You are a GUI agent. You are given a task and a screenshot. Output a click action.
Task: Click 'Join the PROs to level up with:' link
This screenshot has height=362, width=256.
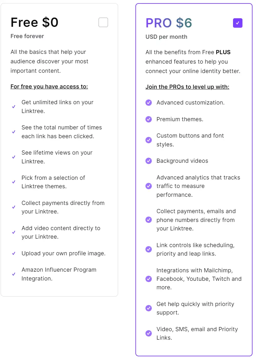tap(187, 87)
